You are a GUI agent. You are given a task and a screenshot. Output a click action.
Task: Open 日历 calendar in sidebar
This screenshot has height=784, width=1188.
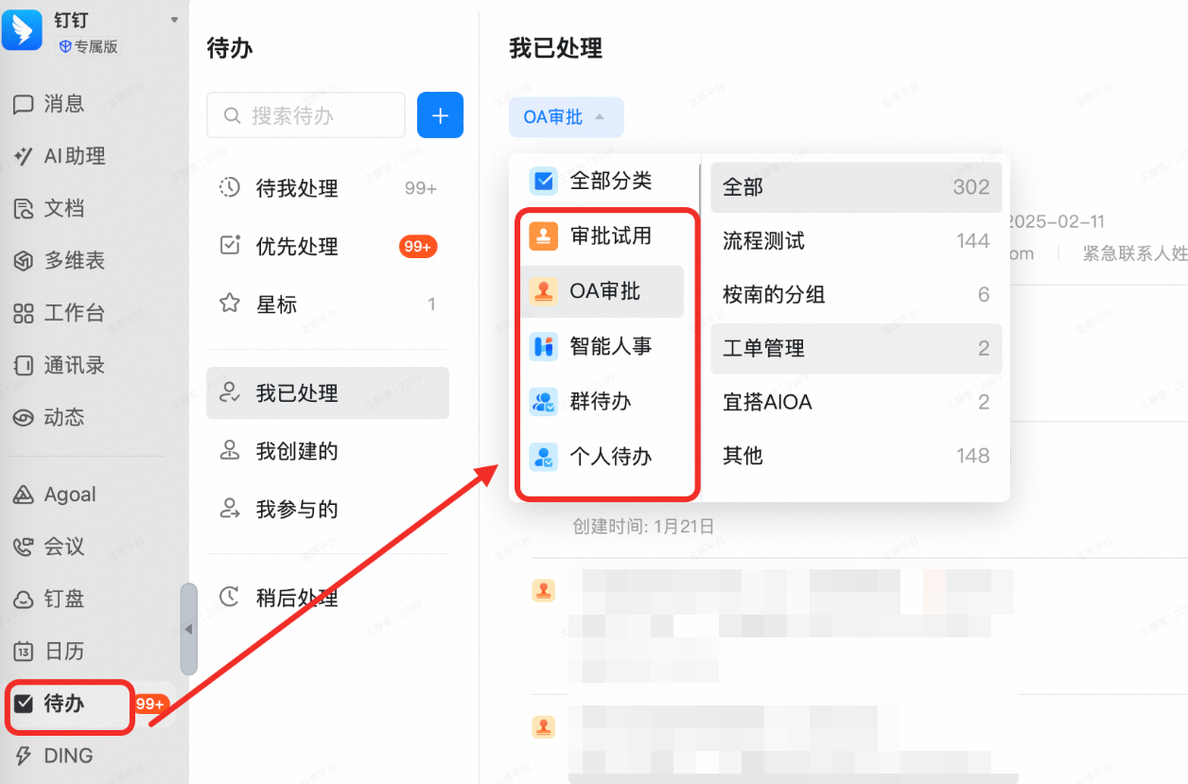tap(49, 651)
